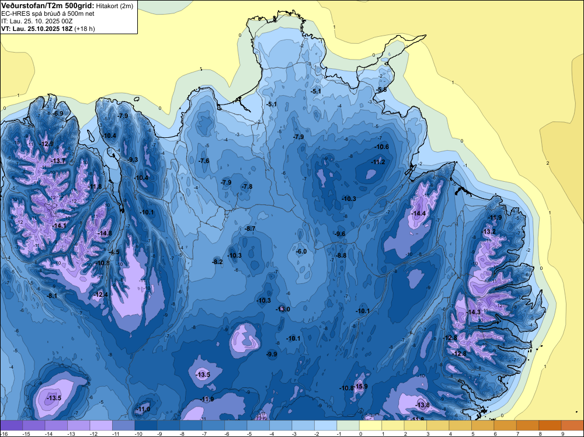The image size is (584, 437).
Task: Click the legend swatch between -12 and -11
Action: [101, 425]
